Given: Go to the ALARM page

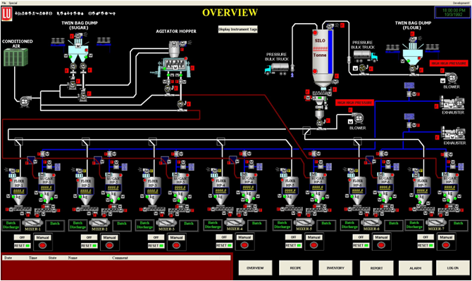Looking at the screenshot, I should coord(416,268).
